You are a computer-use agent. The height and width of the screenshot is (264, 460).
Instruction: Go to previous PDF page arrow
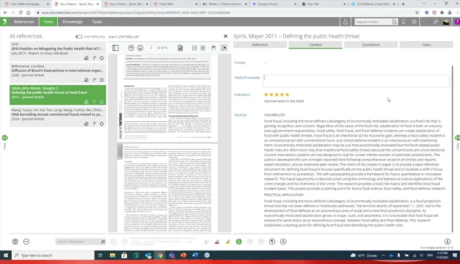131,48
